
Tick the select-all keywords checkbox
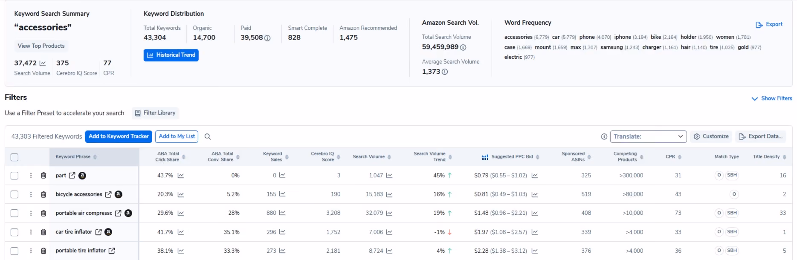[14, 157]
